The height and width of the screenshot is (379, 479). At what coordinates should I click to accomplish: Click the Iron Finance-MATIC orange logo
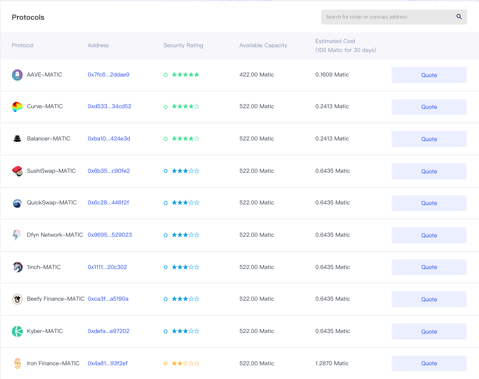pos(18,363)
